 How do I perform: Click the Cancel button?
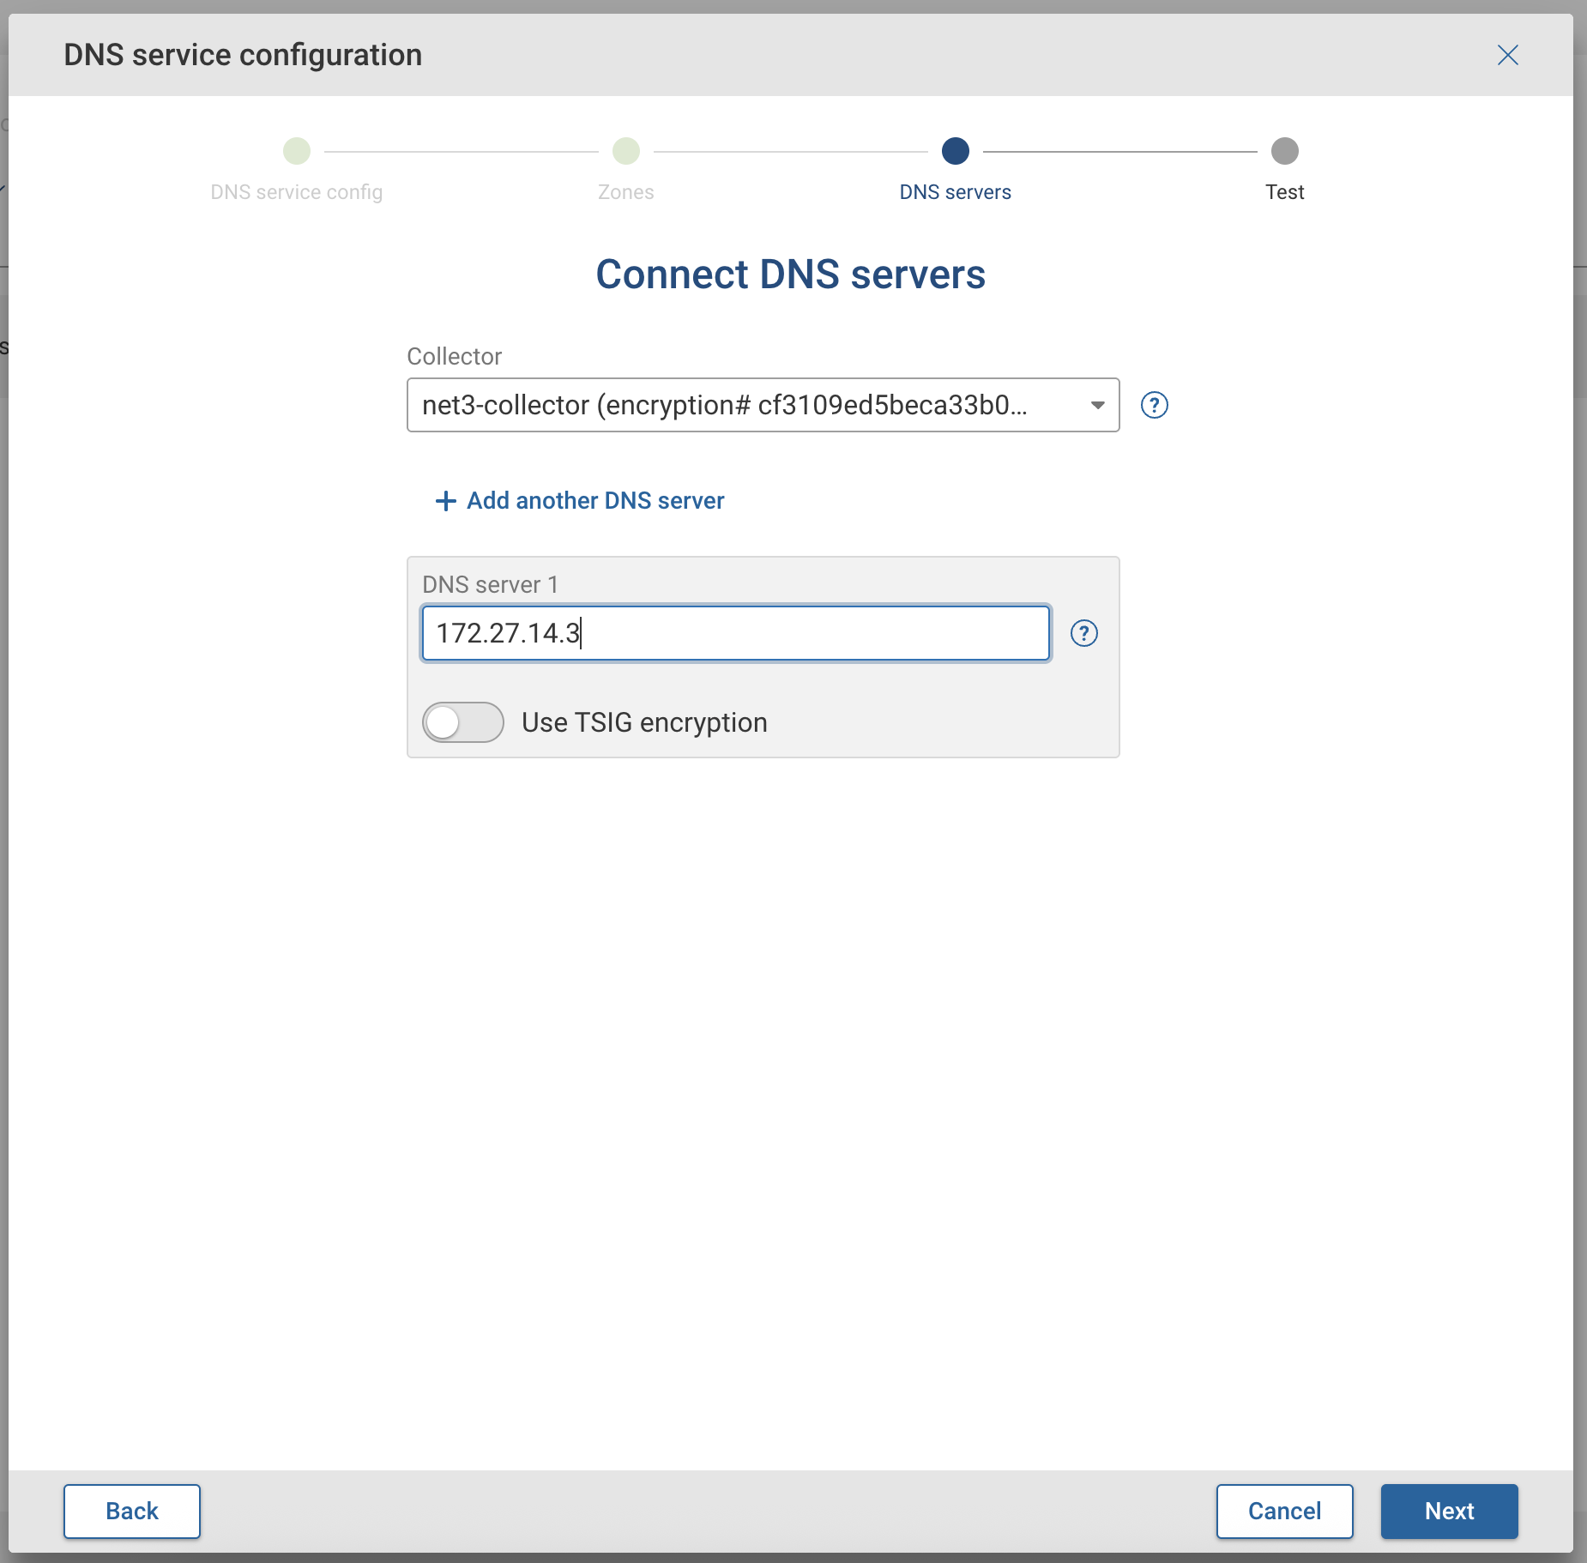pyautogui.click(x=1283, y=1511)
